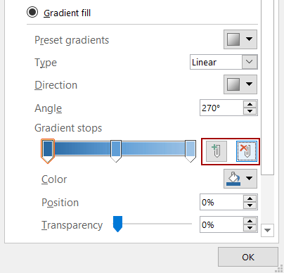This screenshot has height=273, width=284.
Task: Open the Color paint bucket picker
Action: pyautogui.click(x=233, y=179)
